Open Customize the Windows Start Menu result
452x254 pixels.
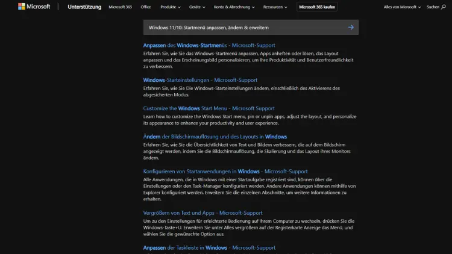[x=209, y=108]
